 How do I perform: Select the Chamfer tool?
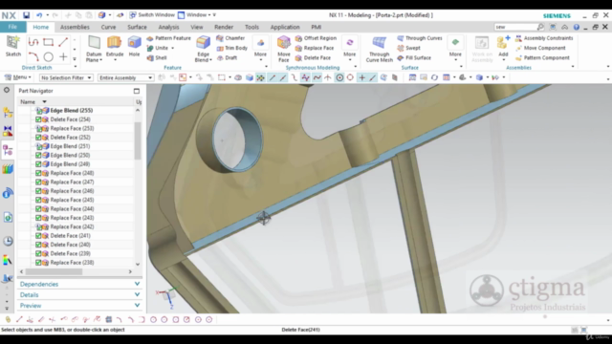pos(230,38)
